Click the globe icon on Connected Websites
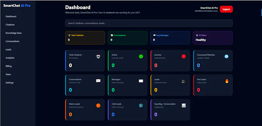The width and height of the screenshot is (262, 126). tap(226, 56)
